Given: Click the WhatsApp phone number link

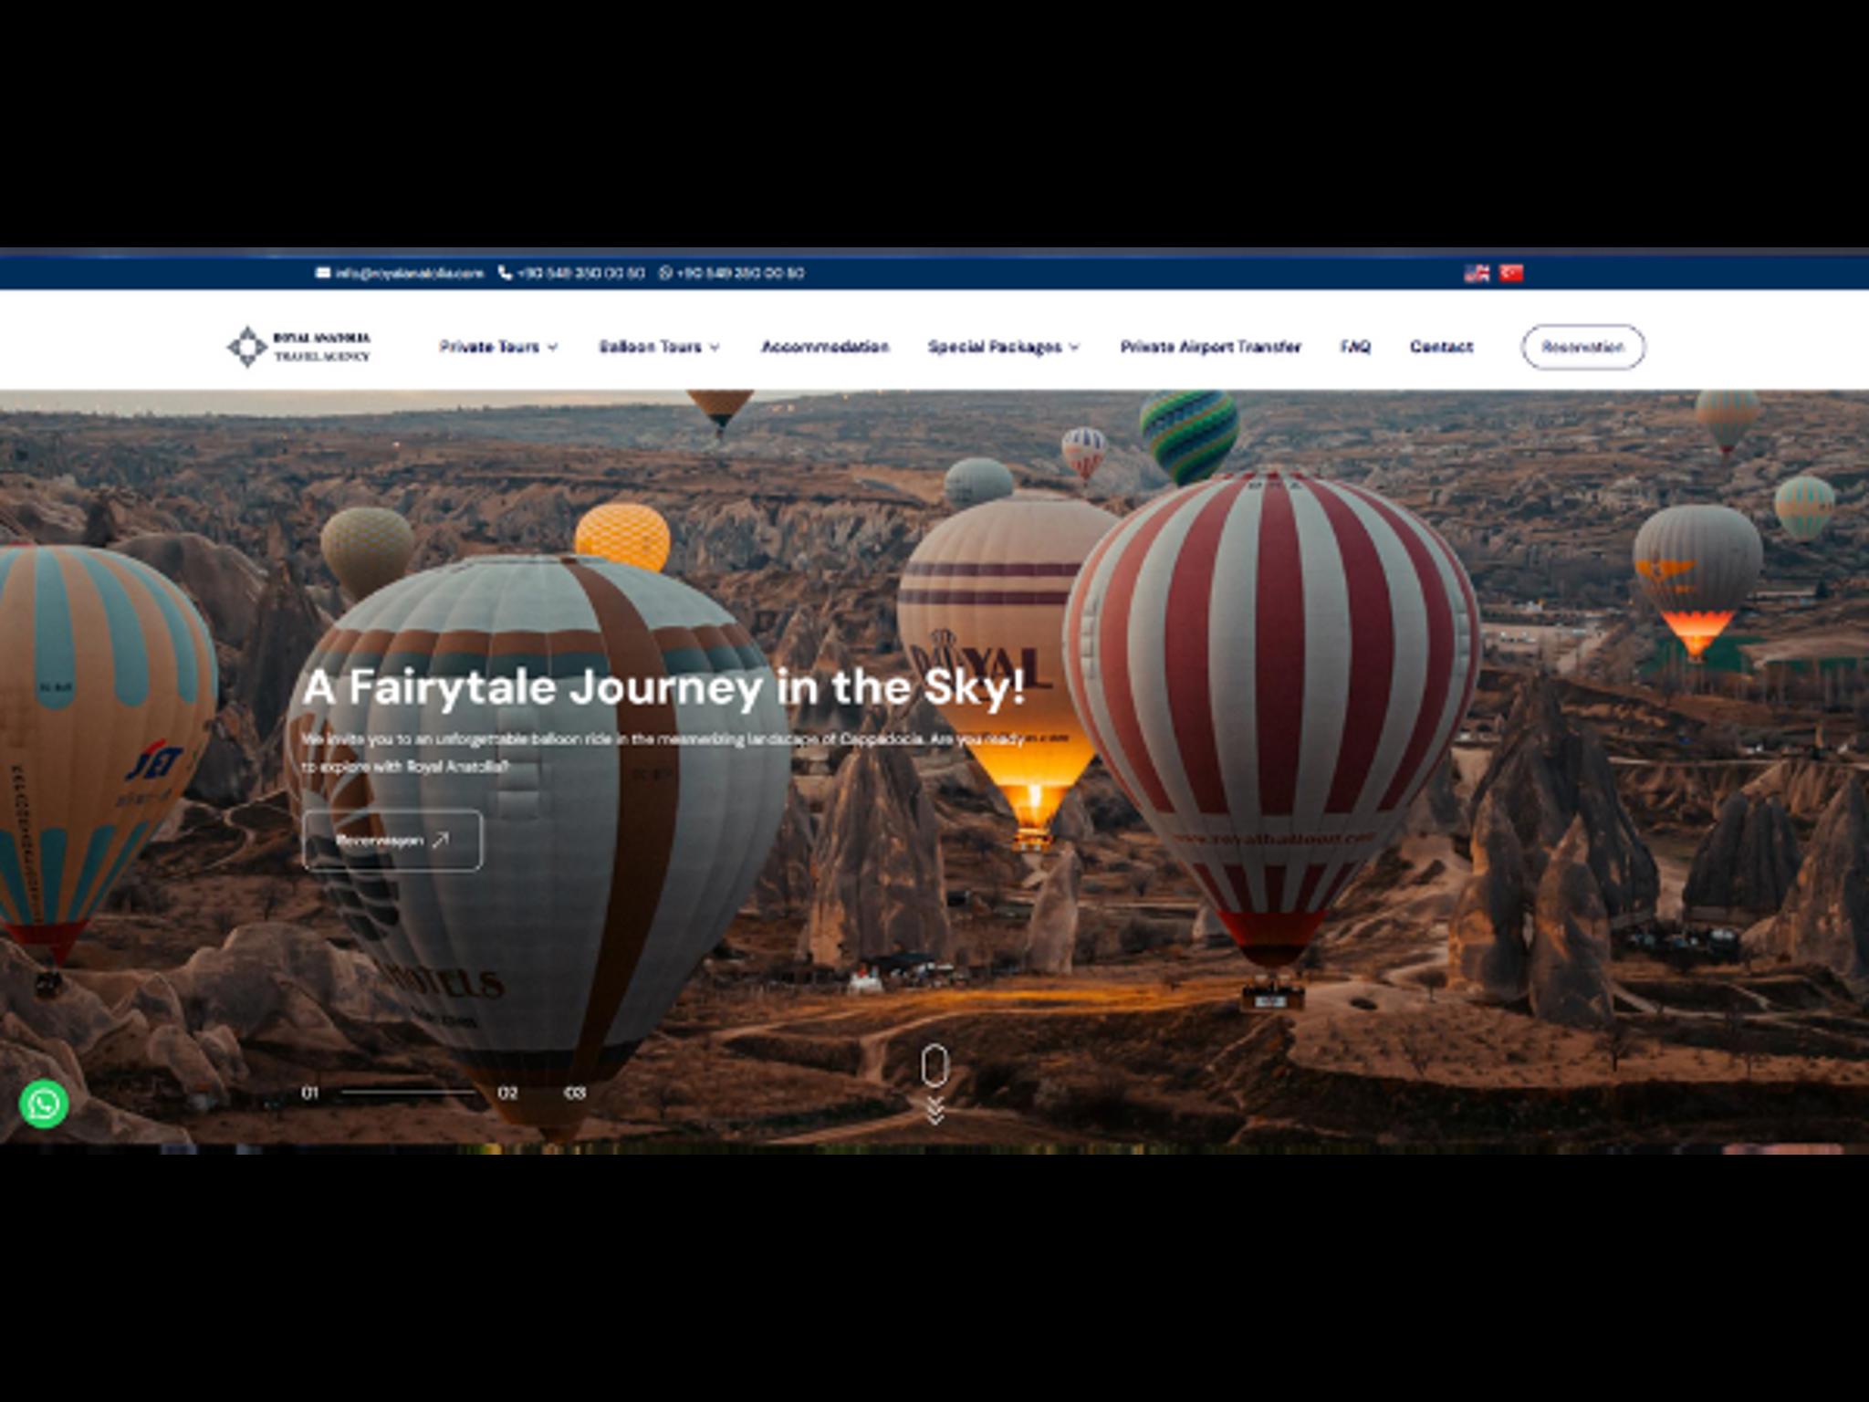Looking at the screenshot, I should coord(740,273).
